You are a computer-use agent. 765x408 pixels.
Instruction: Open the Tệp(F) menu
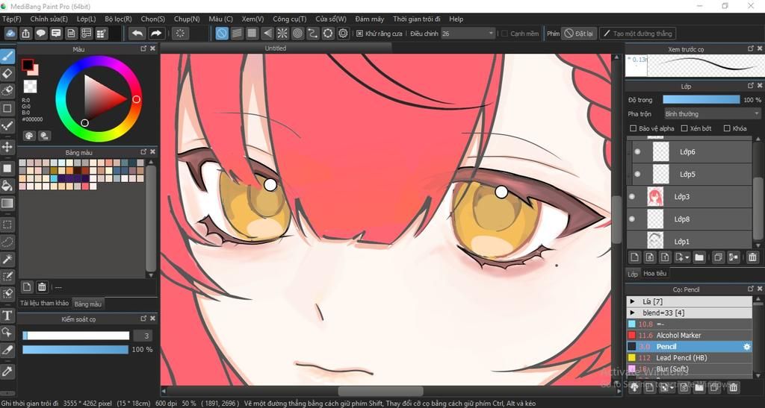coord(12,19)
